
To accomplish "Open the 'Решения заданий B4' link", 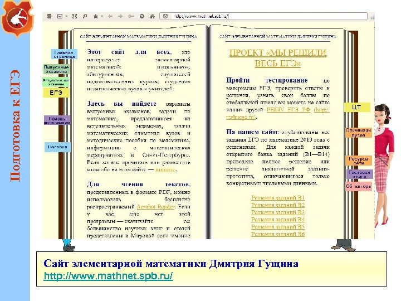I will [278, 220].
